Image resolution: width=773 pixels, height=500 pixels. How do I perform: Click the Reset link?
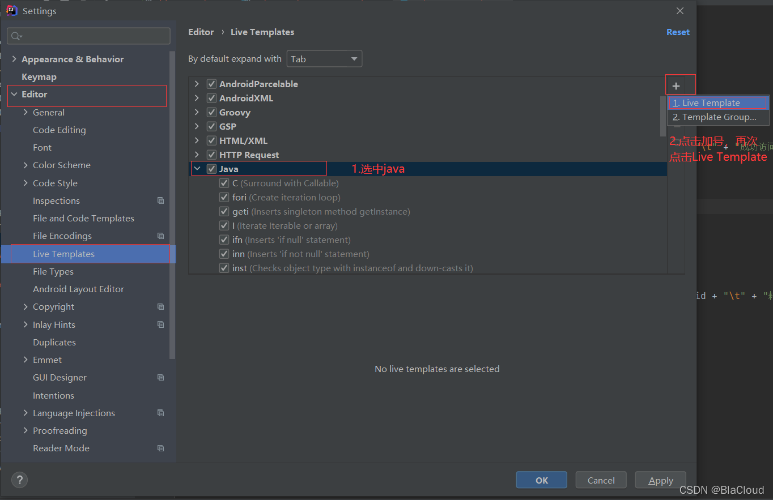click(678, 32)
